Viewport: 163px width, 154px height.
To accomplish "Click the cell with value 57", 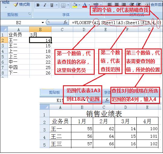I will [82, 144].
